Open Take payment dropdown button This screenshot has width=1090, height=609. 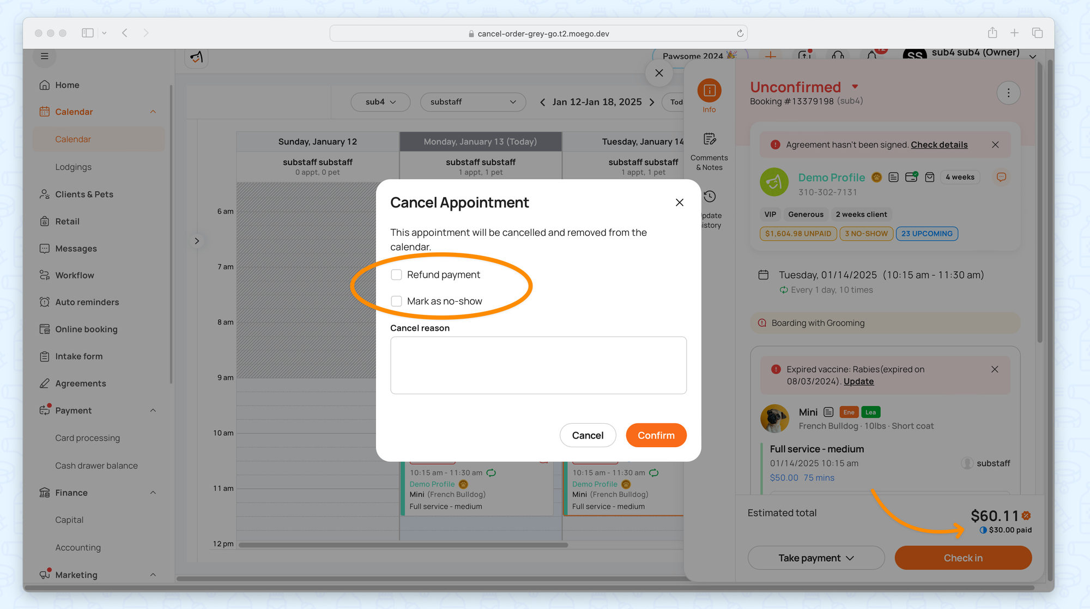pos(815,558)
